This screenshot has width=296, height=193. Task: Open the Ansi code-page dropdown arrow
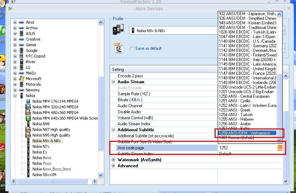pyautogui.click(x=280, y=147)
